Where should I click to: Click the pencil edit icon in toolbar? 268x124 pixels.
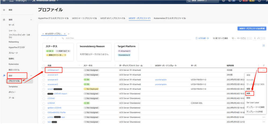(x=48, y=38)
